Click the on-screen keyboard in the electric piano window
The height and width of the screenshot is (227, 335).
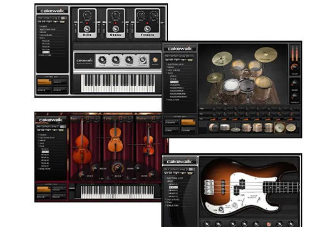118,83
